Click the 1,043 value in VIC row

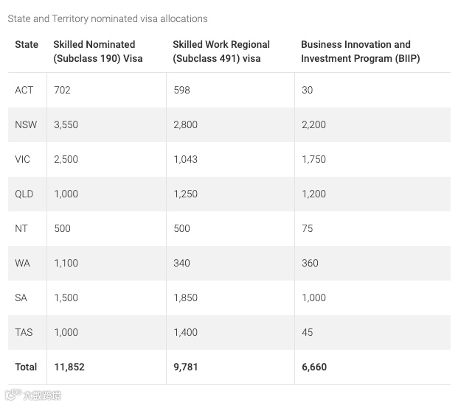click(185, 159)
